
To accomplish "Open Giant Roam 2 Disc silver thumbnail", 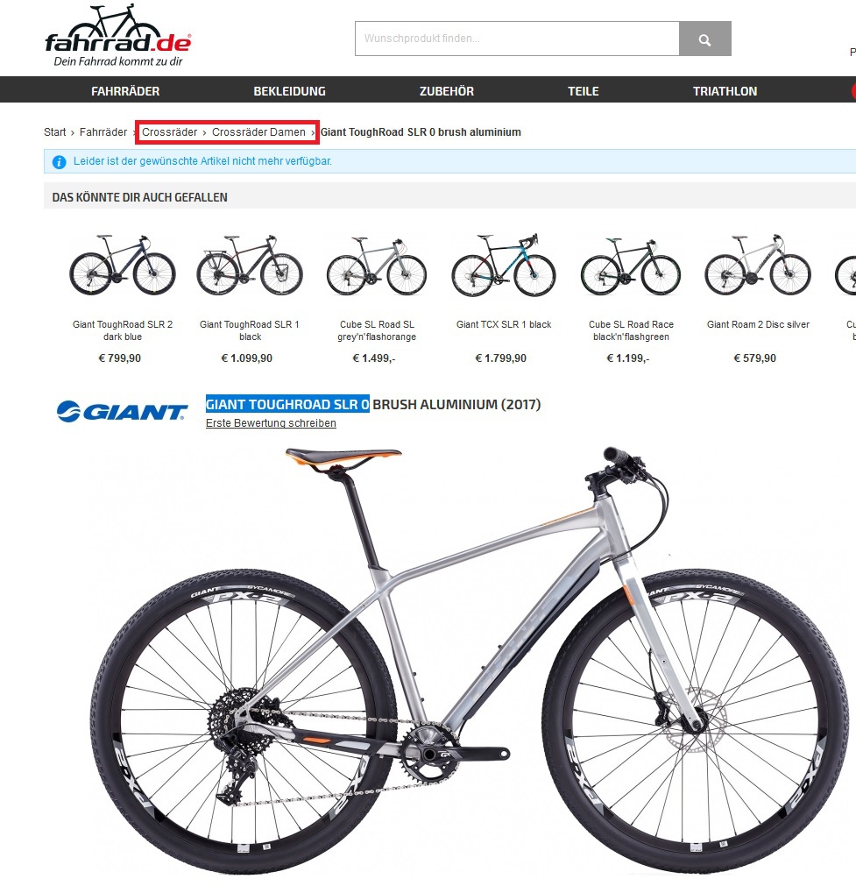I will [x=758, y=266].
